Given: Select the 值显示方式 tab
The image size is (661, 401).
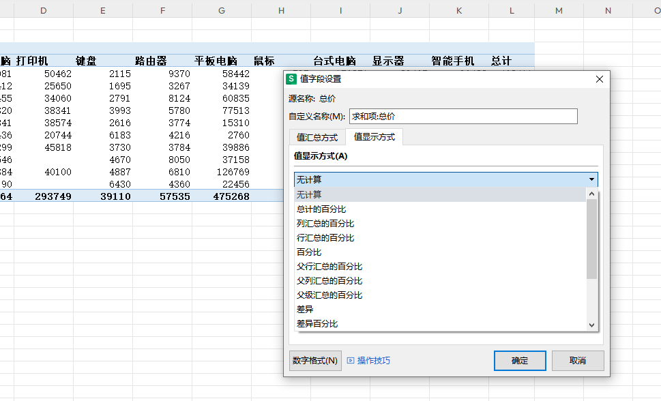Looking at the screenshot, I should [x=374, y=137].
